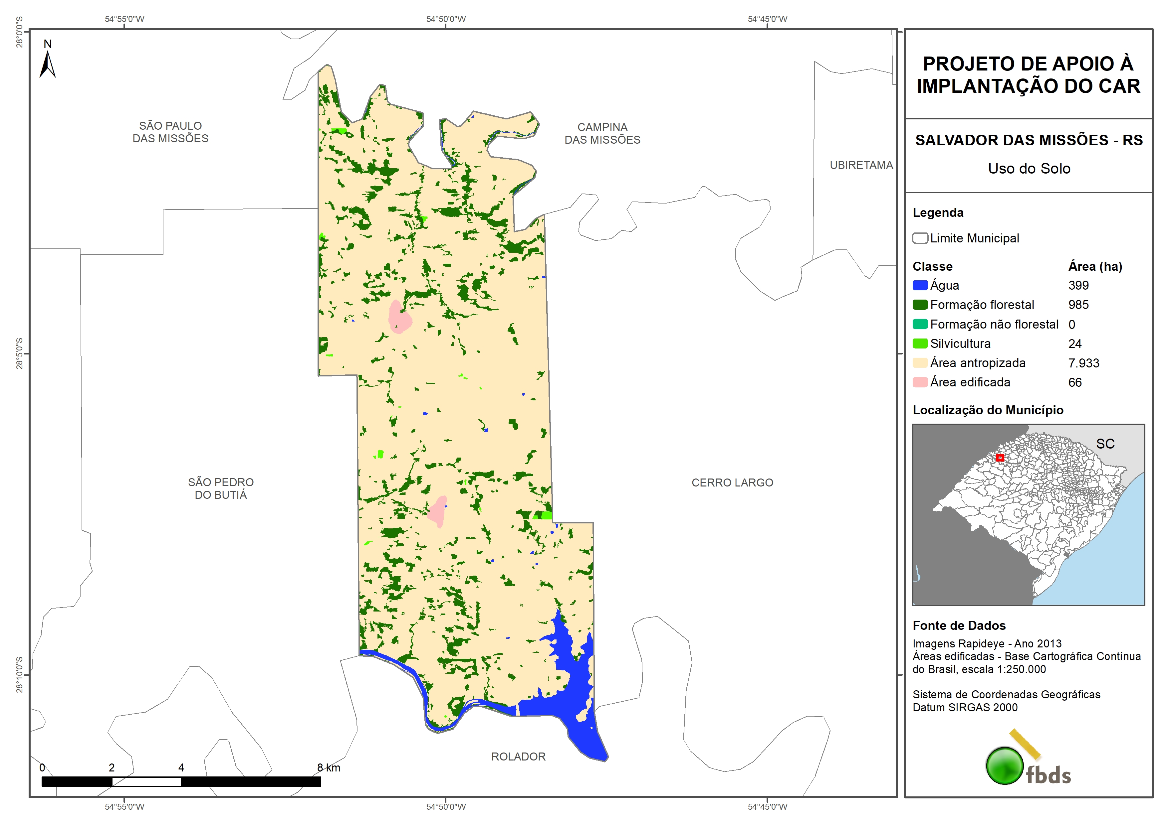Click the red municipality marker on the inset map
The height and width of the screenshot is (825, 1168).
click(1000, 458)
